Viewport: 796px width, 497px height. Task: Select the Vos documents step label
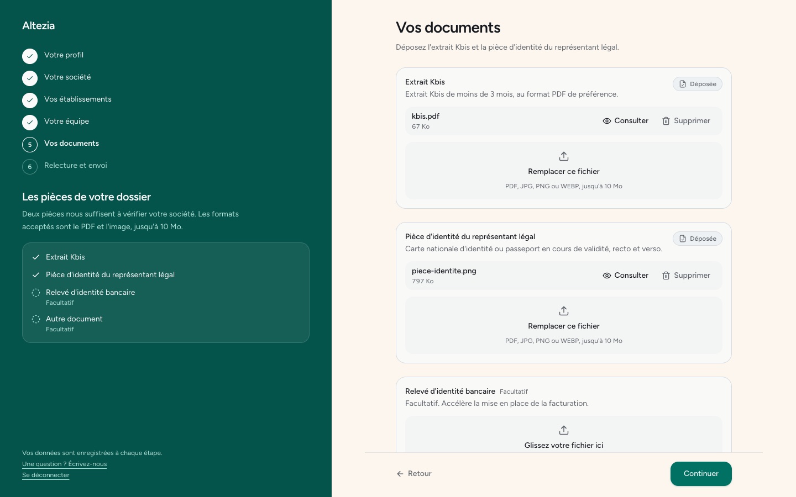pos(71,144)
